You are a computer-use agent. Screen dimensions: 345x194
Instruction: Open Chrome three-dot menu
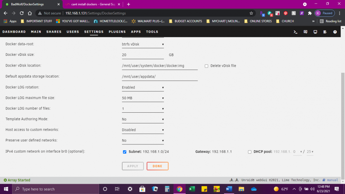tap(339, 13)
